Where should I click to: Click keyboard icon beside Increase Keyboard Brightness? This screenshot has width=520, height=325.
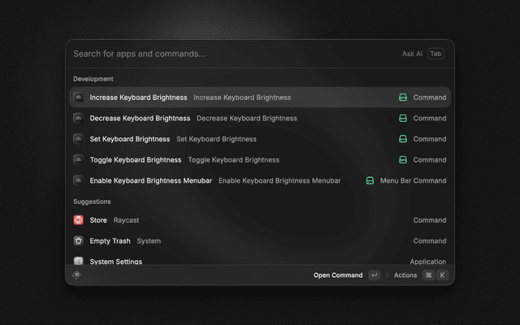coord(78,97)
